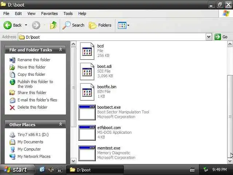Click the system tray icon beside the clock

pyautogui.click(x=206, y=170)
